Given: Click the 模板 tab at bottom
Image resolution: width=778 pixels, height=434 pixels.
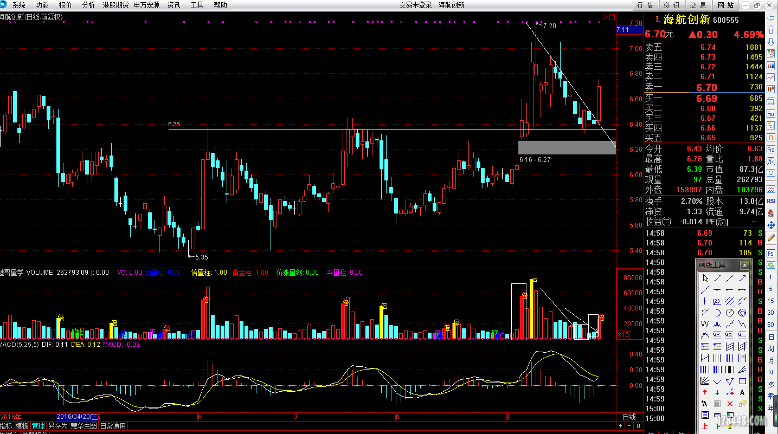Looking at the screenshot, I should point(22,426).
